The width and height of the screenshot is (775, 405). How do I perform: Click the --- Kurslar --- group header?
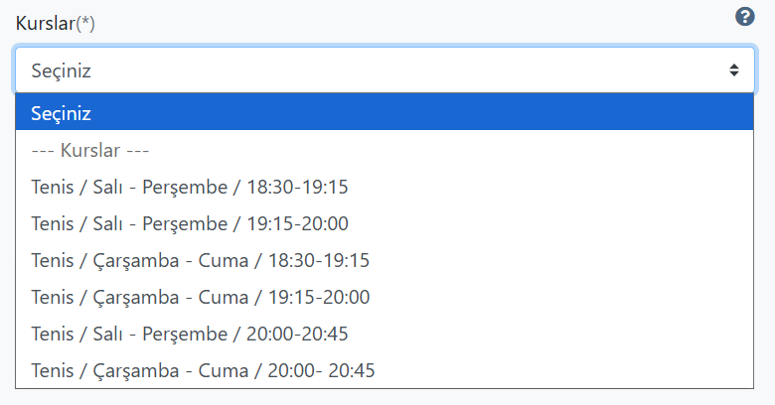tap(385, 150)
